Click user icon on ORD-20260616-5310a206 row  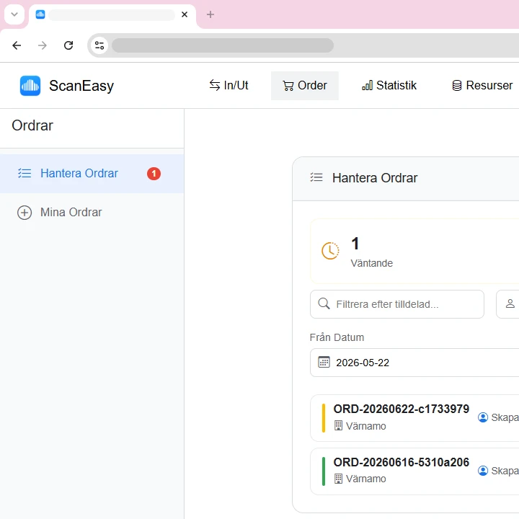pos(483,471)
